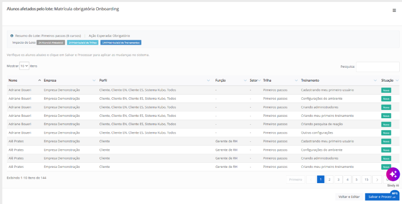The height and width of the screenshot is (204, 402).
Task: Open the Mostrar items count dropdown
Action: click(x=25, y=66)
